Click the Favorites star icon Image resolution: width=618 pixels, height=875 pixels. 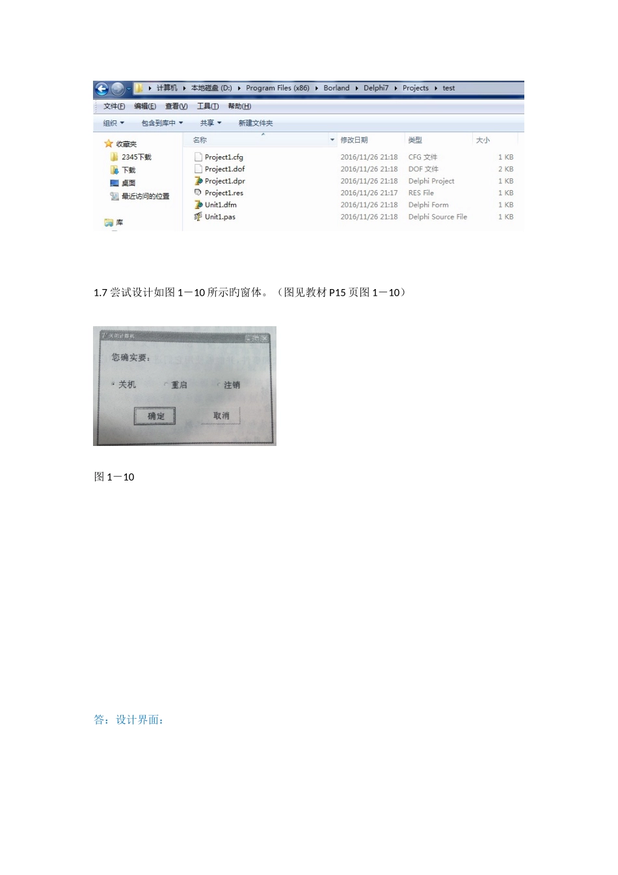point(109,144)
